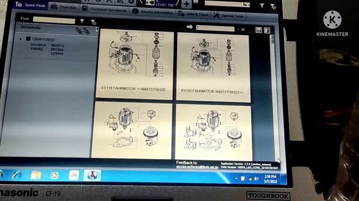Open the Technical Documents tab

click(105, 9)
